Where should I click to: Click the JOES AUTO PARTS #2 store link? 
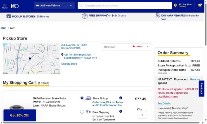pyautogui.click(x=74, y=45)
